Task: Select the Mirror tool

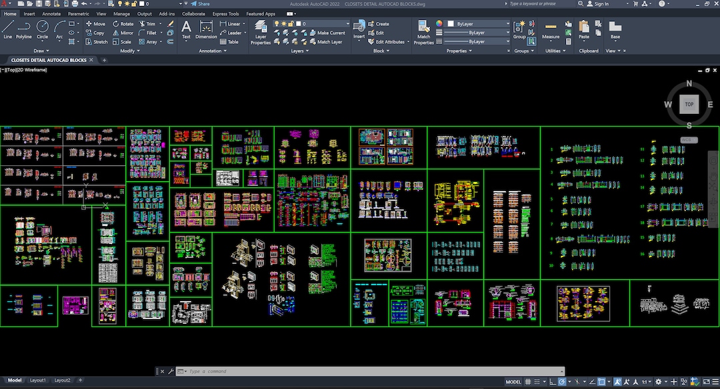Action: 124,32
